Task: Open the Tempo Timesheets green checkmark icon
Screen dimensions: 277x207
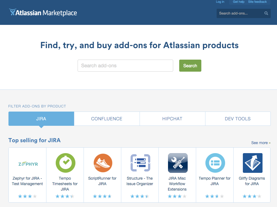Action: pyautogui.click(x=66, y=163)
